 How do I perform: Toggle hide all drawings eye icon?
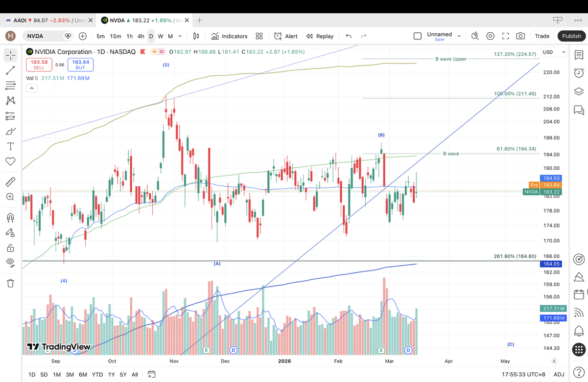coord(10,263)
